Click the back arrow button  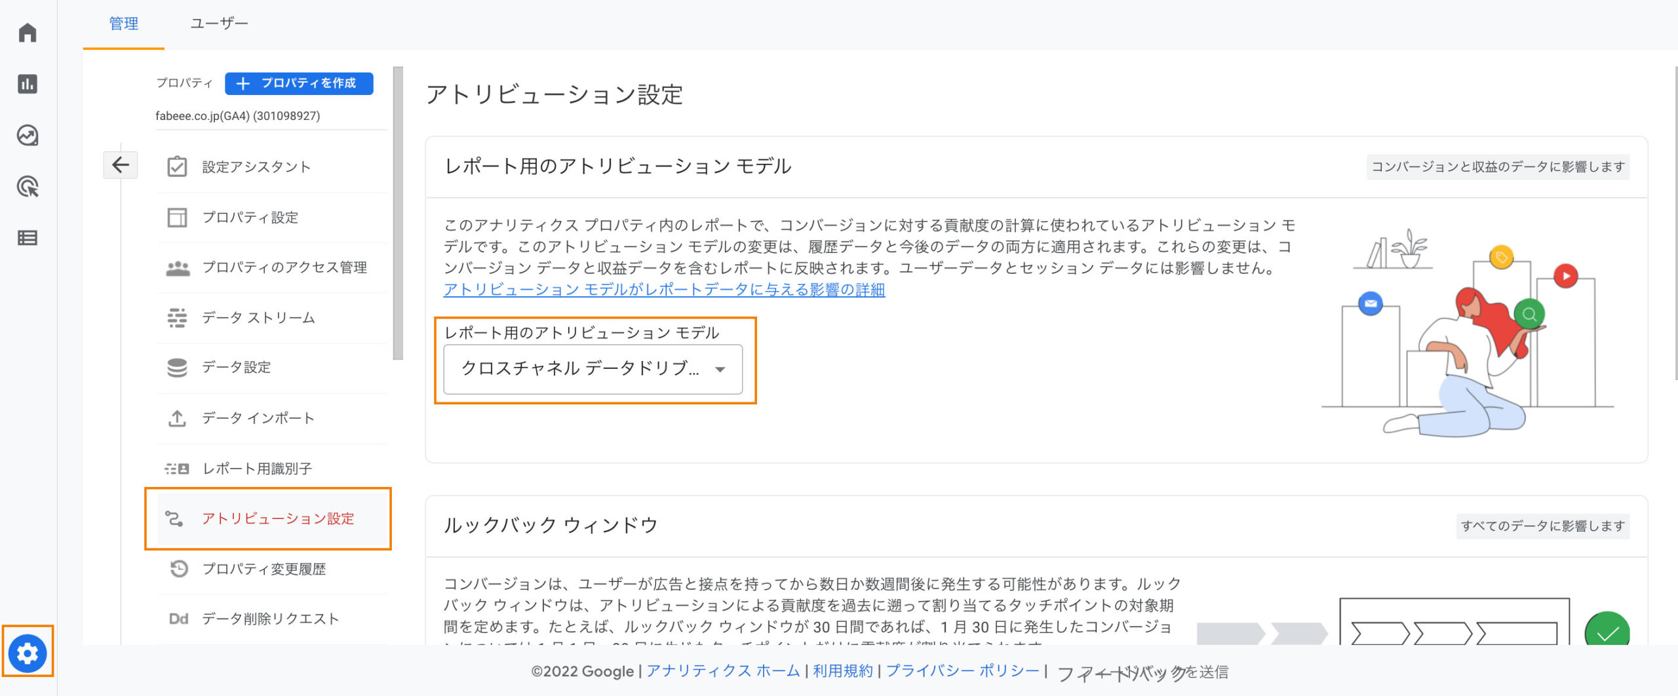121,164
